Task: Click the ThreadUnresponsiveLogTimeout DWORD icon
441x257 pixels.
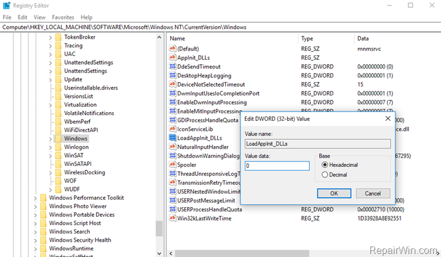Action: click(172, 174)
